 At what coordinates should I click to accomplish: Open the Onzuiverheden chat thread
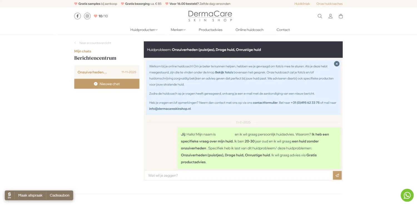[107, 72]
